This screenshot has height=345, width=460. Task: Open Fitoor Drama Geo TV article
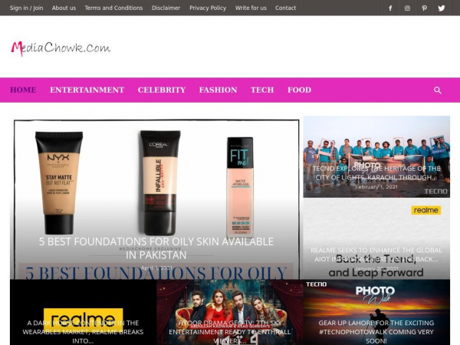[230, 332]
